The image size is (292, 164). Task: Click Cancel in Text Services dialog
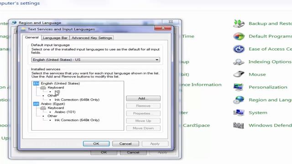point(125,144)
